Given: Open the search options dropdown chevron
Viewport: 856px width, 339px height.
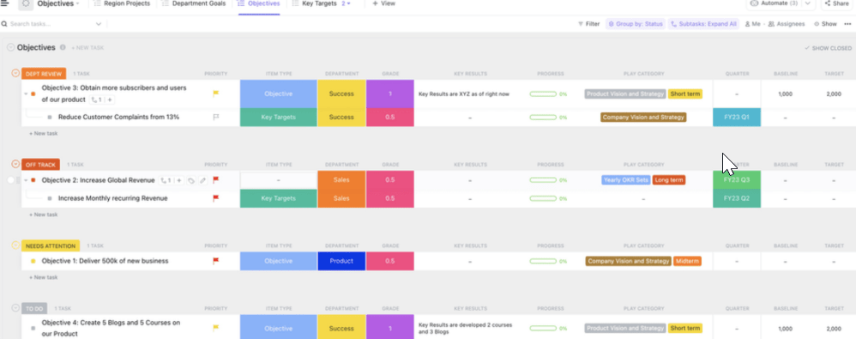Looking at the screenshot, I should (x=99, y=24).
